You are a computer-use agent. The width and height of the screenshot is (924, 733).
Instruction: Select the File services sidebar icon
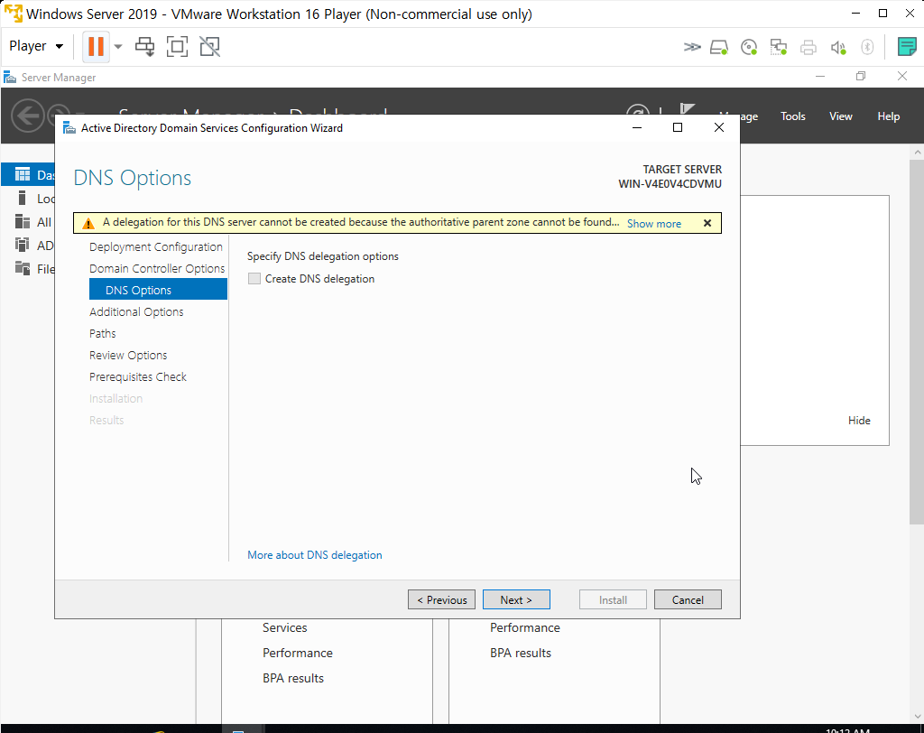(x=23, y=268)
